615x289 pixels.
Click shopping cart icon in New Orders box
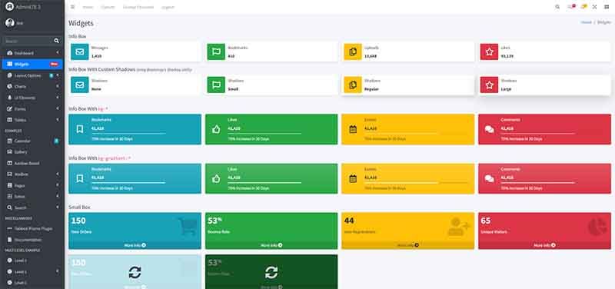point(188,227)
